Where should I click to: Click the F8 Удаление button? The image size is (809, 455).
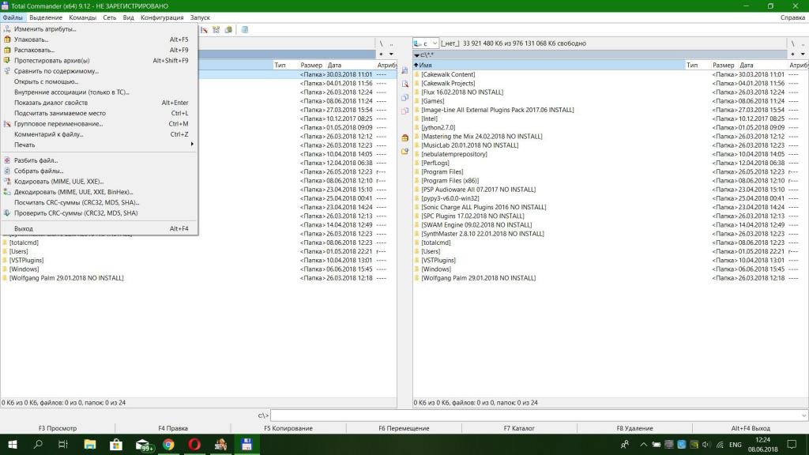click(x=634, y=428)
